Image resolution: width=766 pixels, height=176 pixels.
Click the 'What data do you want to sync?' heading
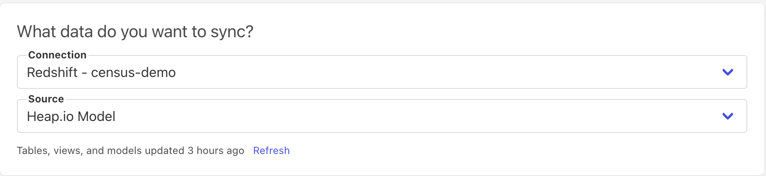[x=135, y=32]
